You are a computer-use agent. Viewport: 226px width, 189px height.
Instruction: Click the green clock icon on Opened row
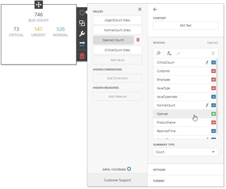click(x=214, y=114)
